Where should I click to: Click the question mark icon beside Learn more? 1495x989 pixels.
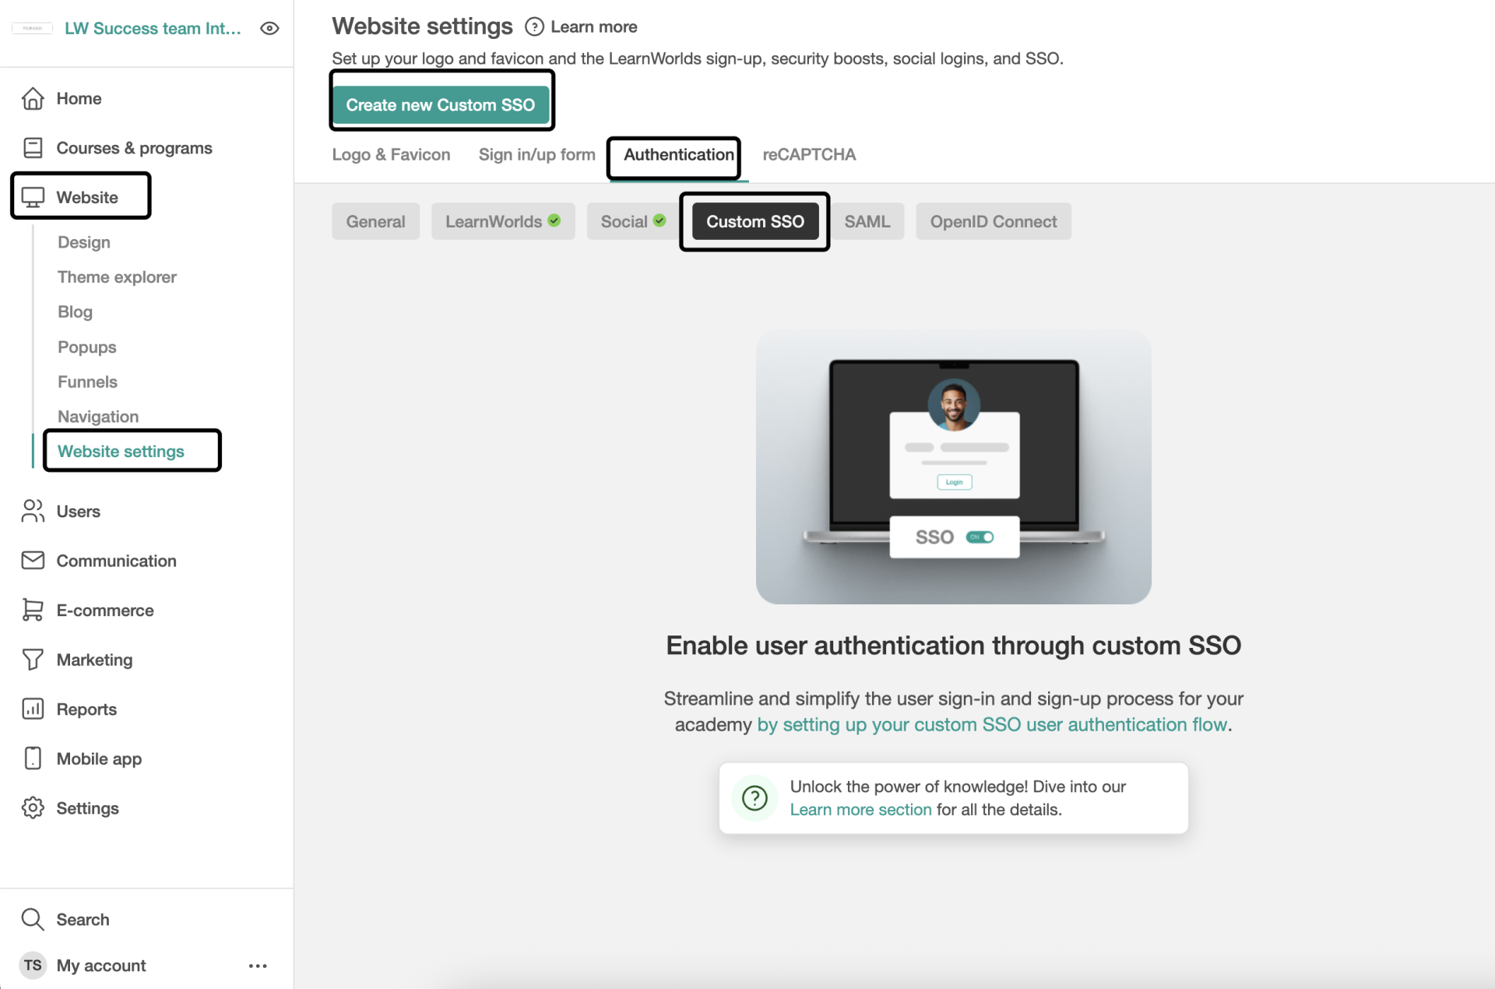coord(534,27)
